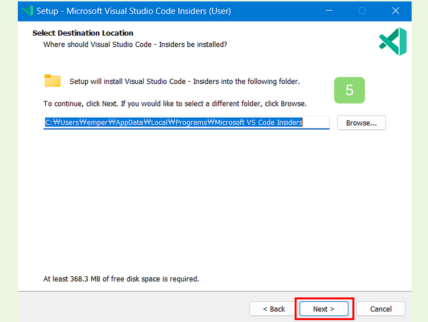
Task: Minimize the Setup window
Action: point(329,11)
